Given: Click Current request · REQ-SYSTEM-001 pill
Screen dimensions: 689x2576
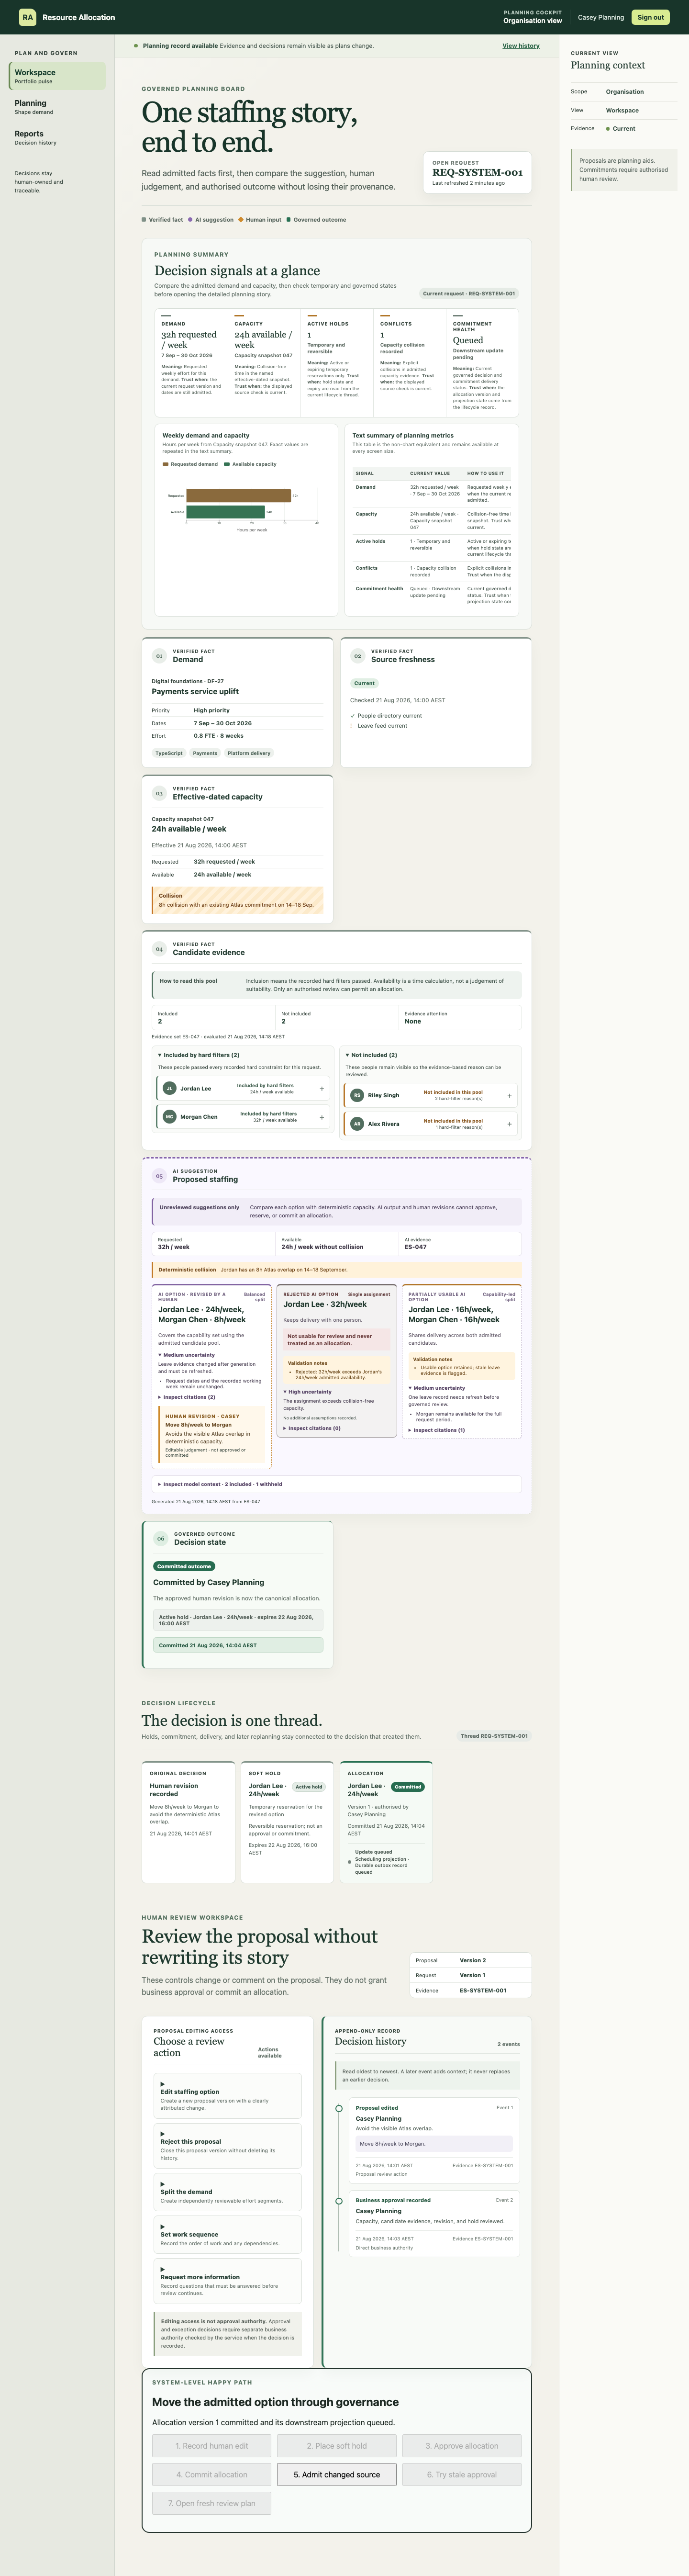Looking at the screenshot, I should pos(469,294).
